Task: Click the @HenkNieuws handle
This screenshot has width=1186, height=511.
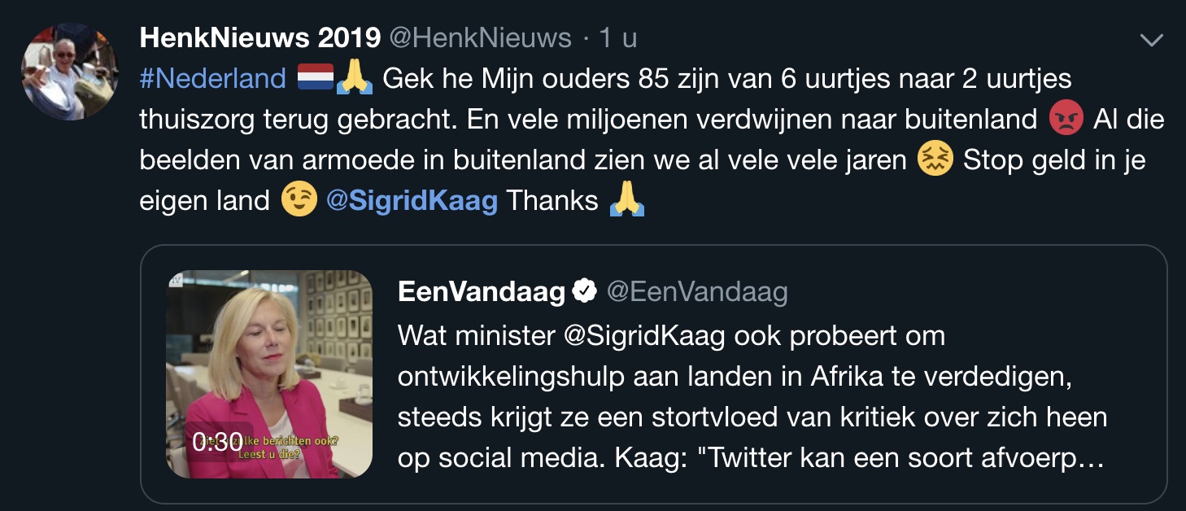Action: click(x=482, y=37)
